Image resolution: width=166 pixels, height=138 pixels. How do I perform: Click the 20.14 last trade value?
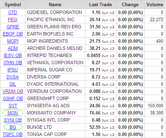[95, 19]
